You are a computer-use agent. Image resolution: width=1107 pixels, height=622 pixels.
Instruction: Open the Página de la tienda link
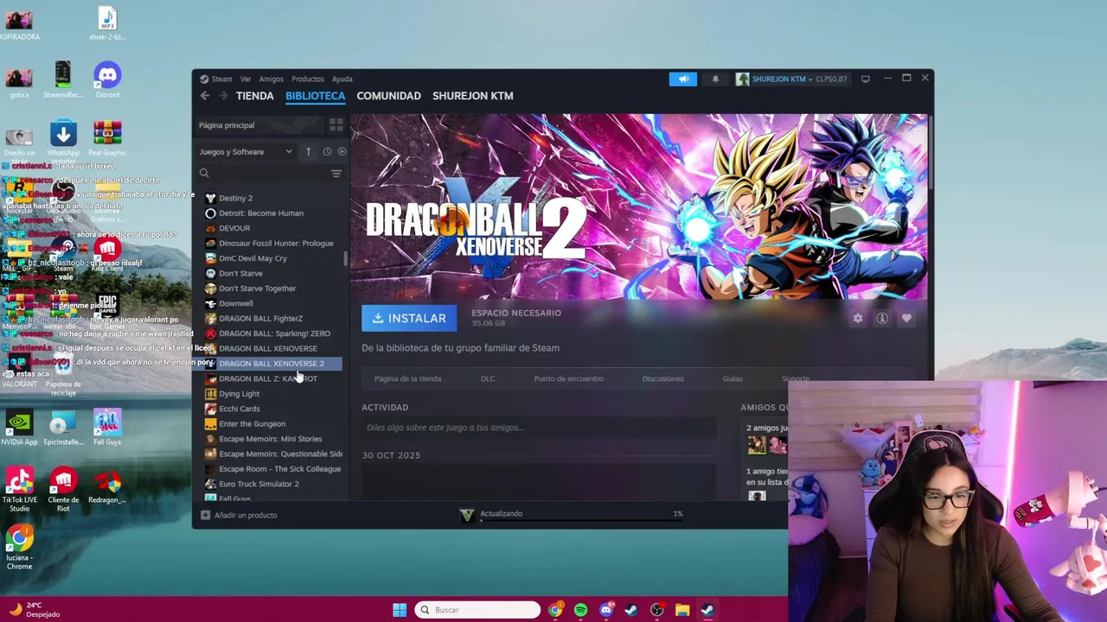point(407,378)
